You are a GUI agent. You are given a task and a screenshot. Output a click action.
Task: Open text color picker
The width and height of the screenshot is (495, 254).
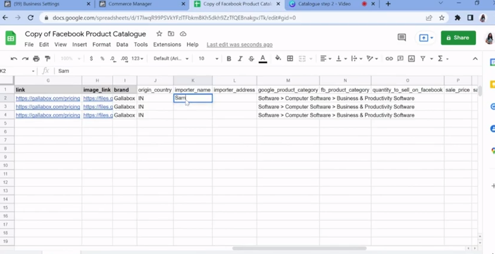click(x=262, y=59)
